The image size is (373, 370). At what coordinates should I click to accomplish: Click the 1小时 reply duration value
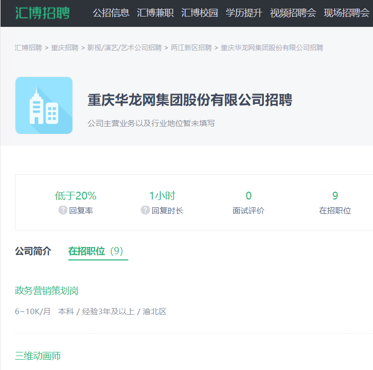[162, 195]
